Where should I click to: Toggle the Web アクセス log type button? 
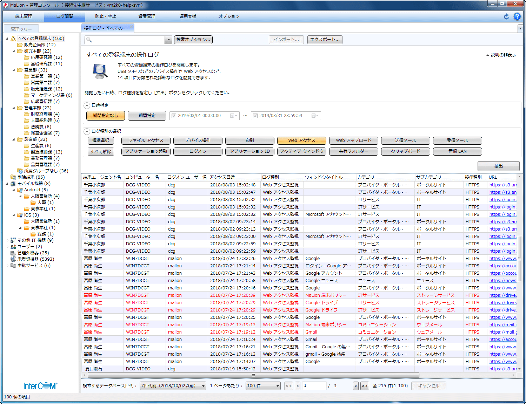coord(301,141)
